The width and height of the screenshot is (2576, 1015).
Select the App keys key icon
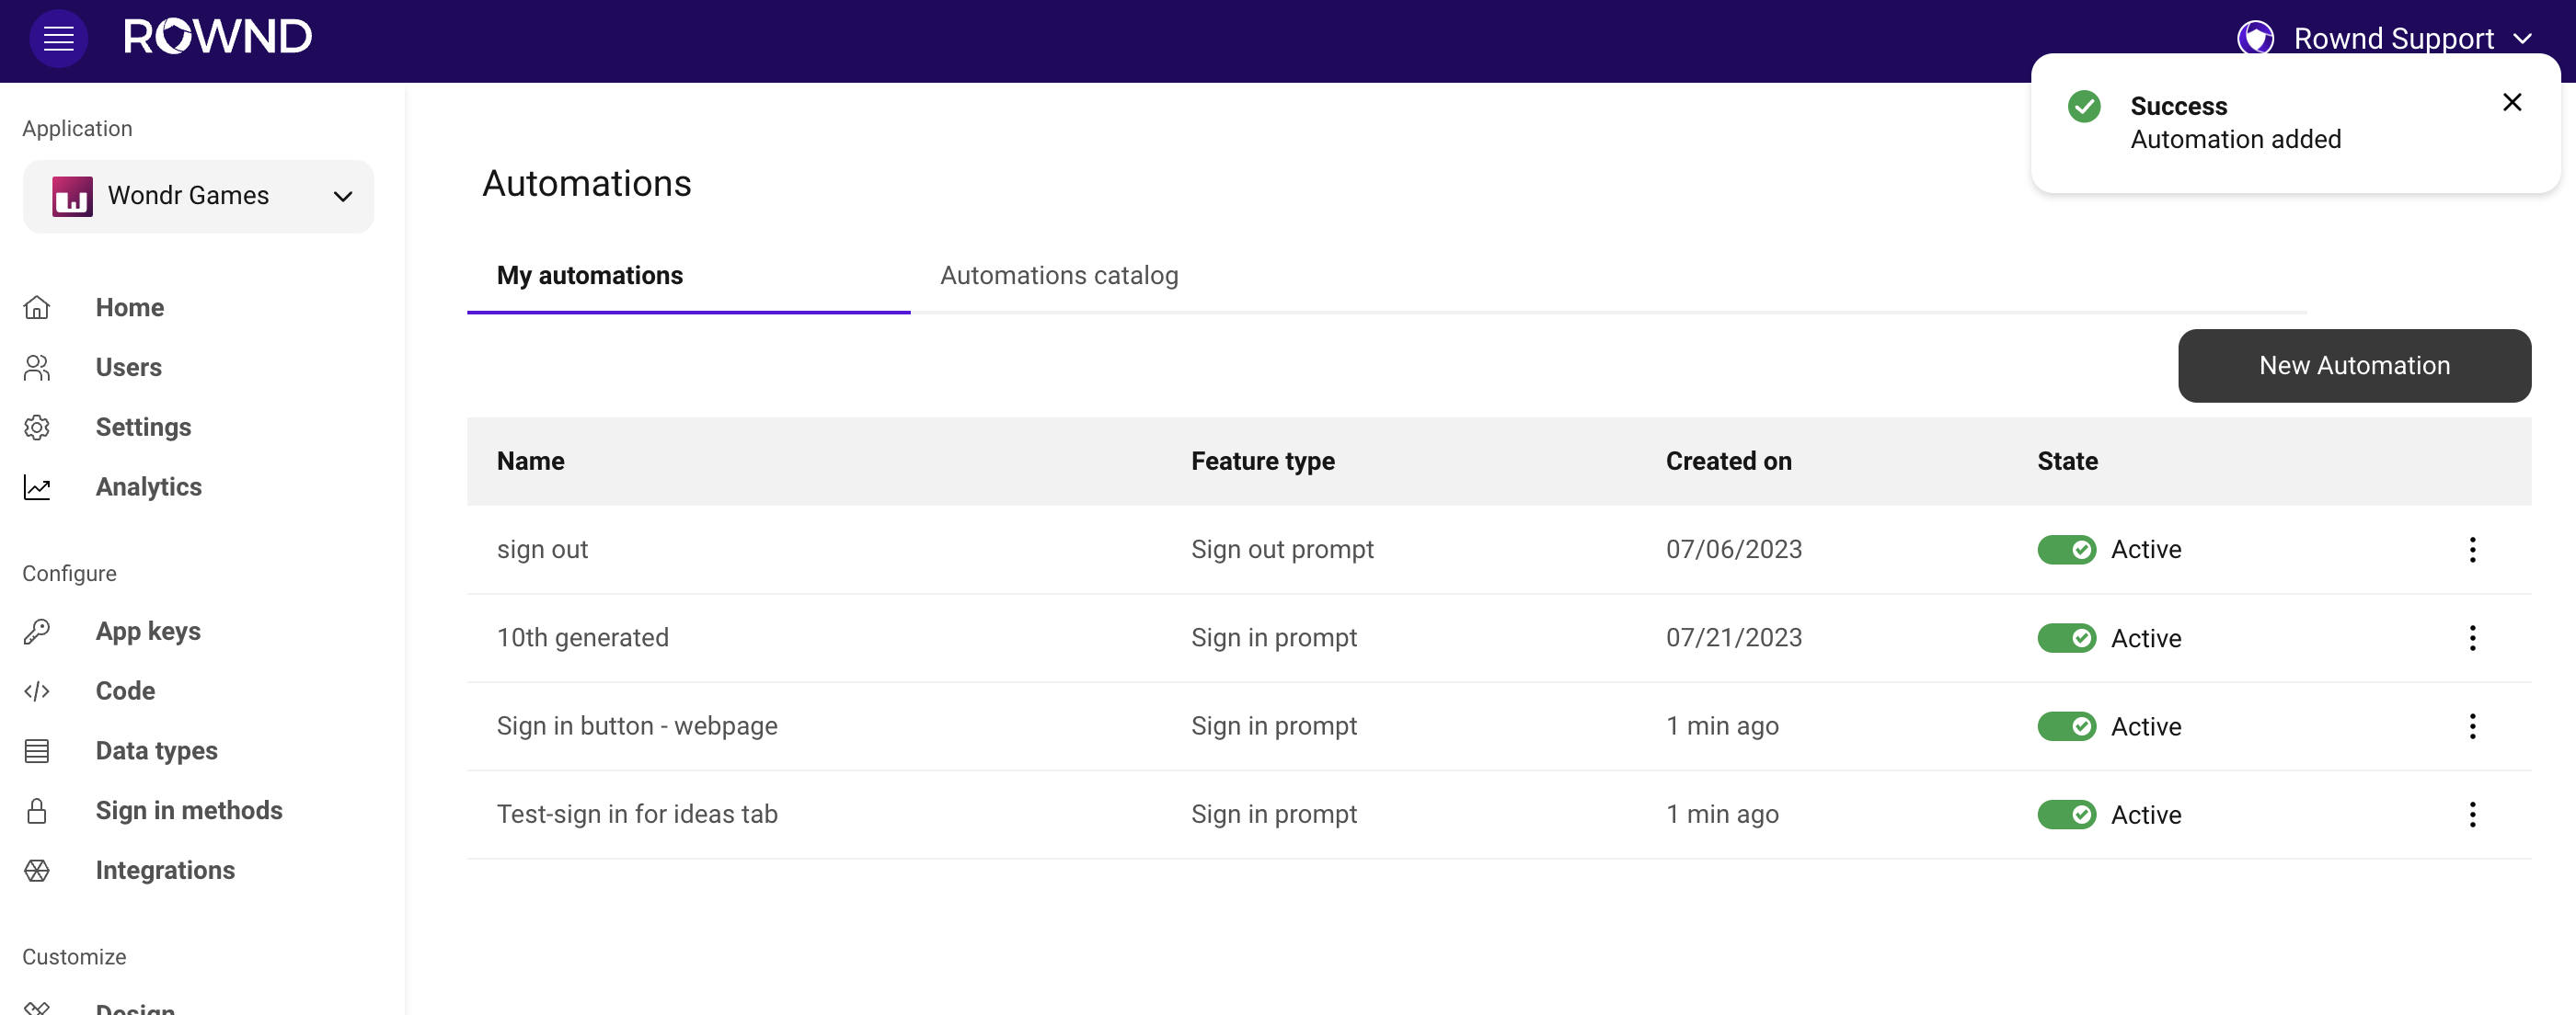coord(37,631)
